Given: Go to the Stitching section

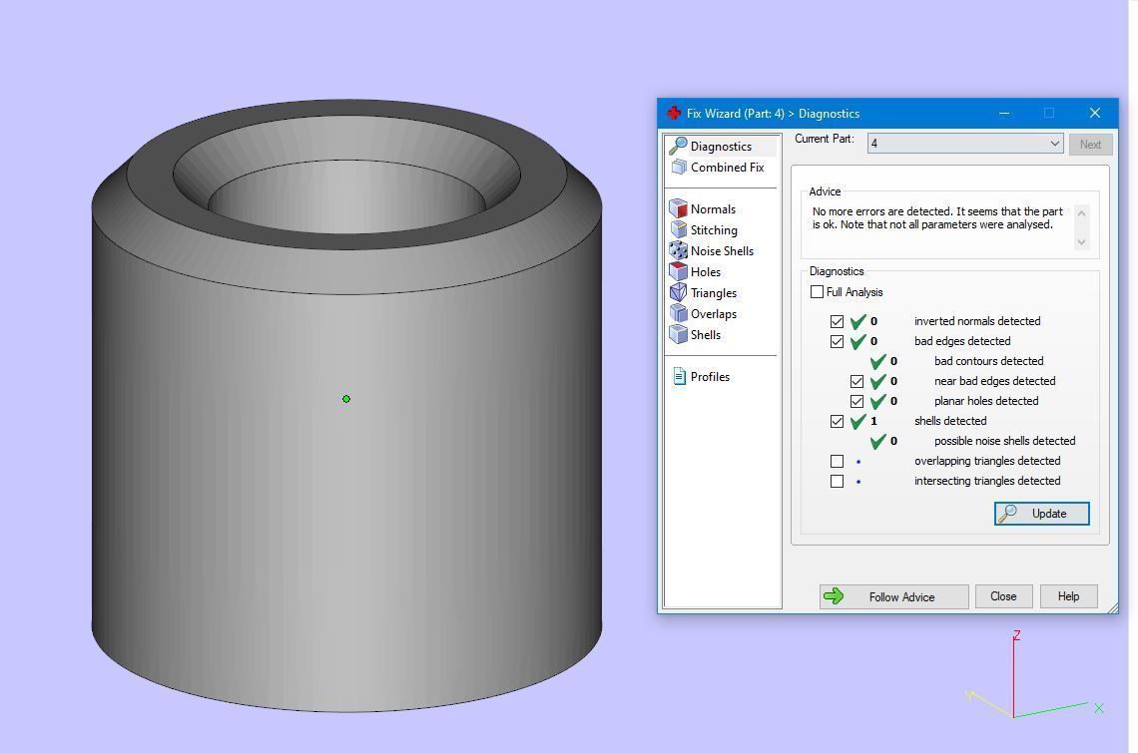Looking at the screenshot, I should pyautogui.click(x=714, y=230).
